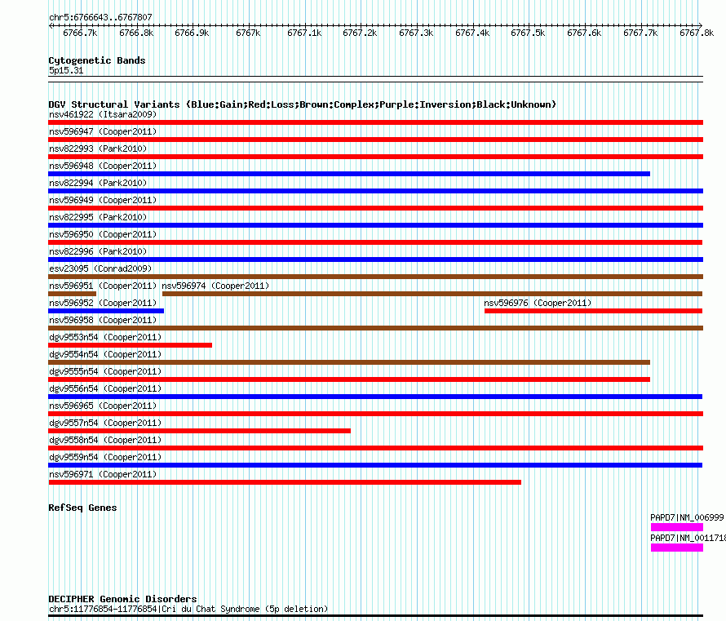Open nsv596948 (Cooper2011) blue gain bar
This screenshot has width=726, height=621.
[x=349, y=174]
